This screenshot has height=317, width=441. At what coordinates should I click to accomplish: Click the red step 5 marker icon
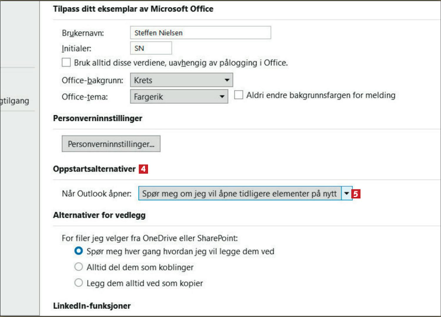(x=356, y=194)
